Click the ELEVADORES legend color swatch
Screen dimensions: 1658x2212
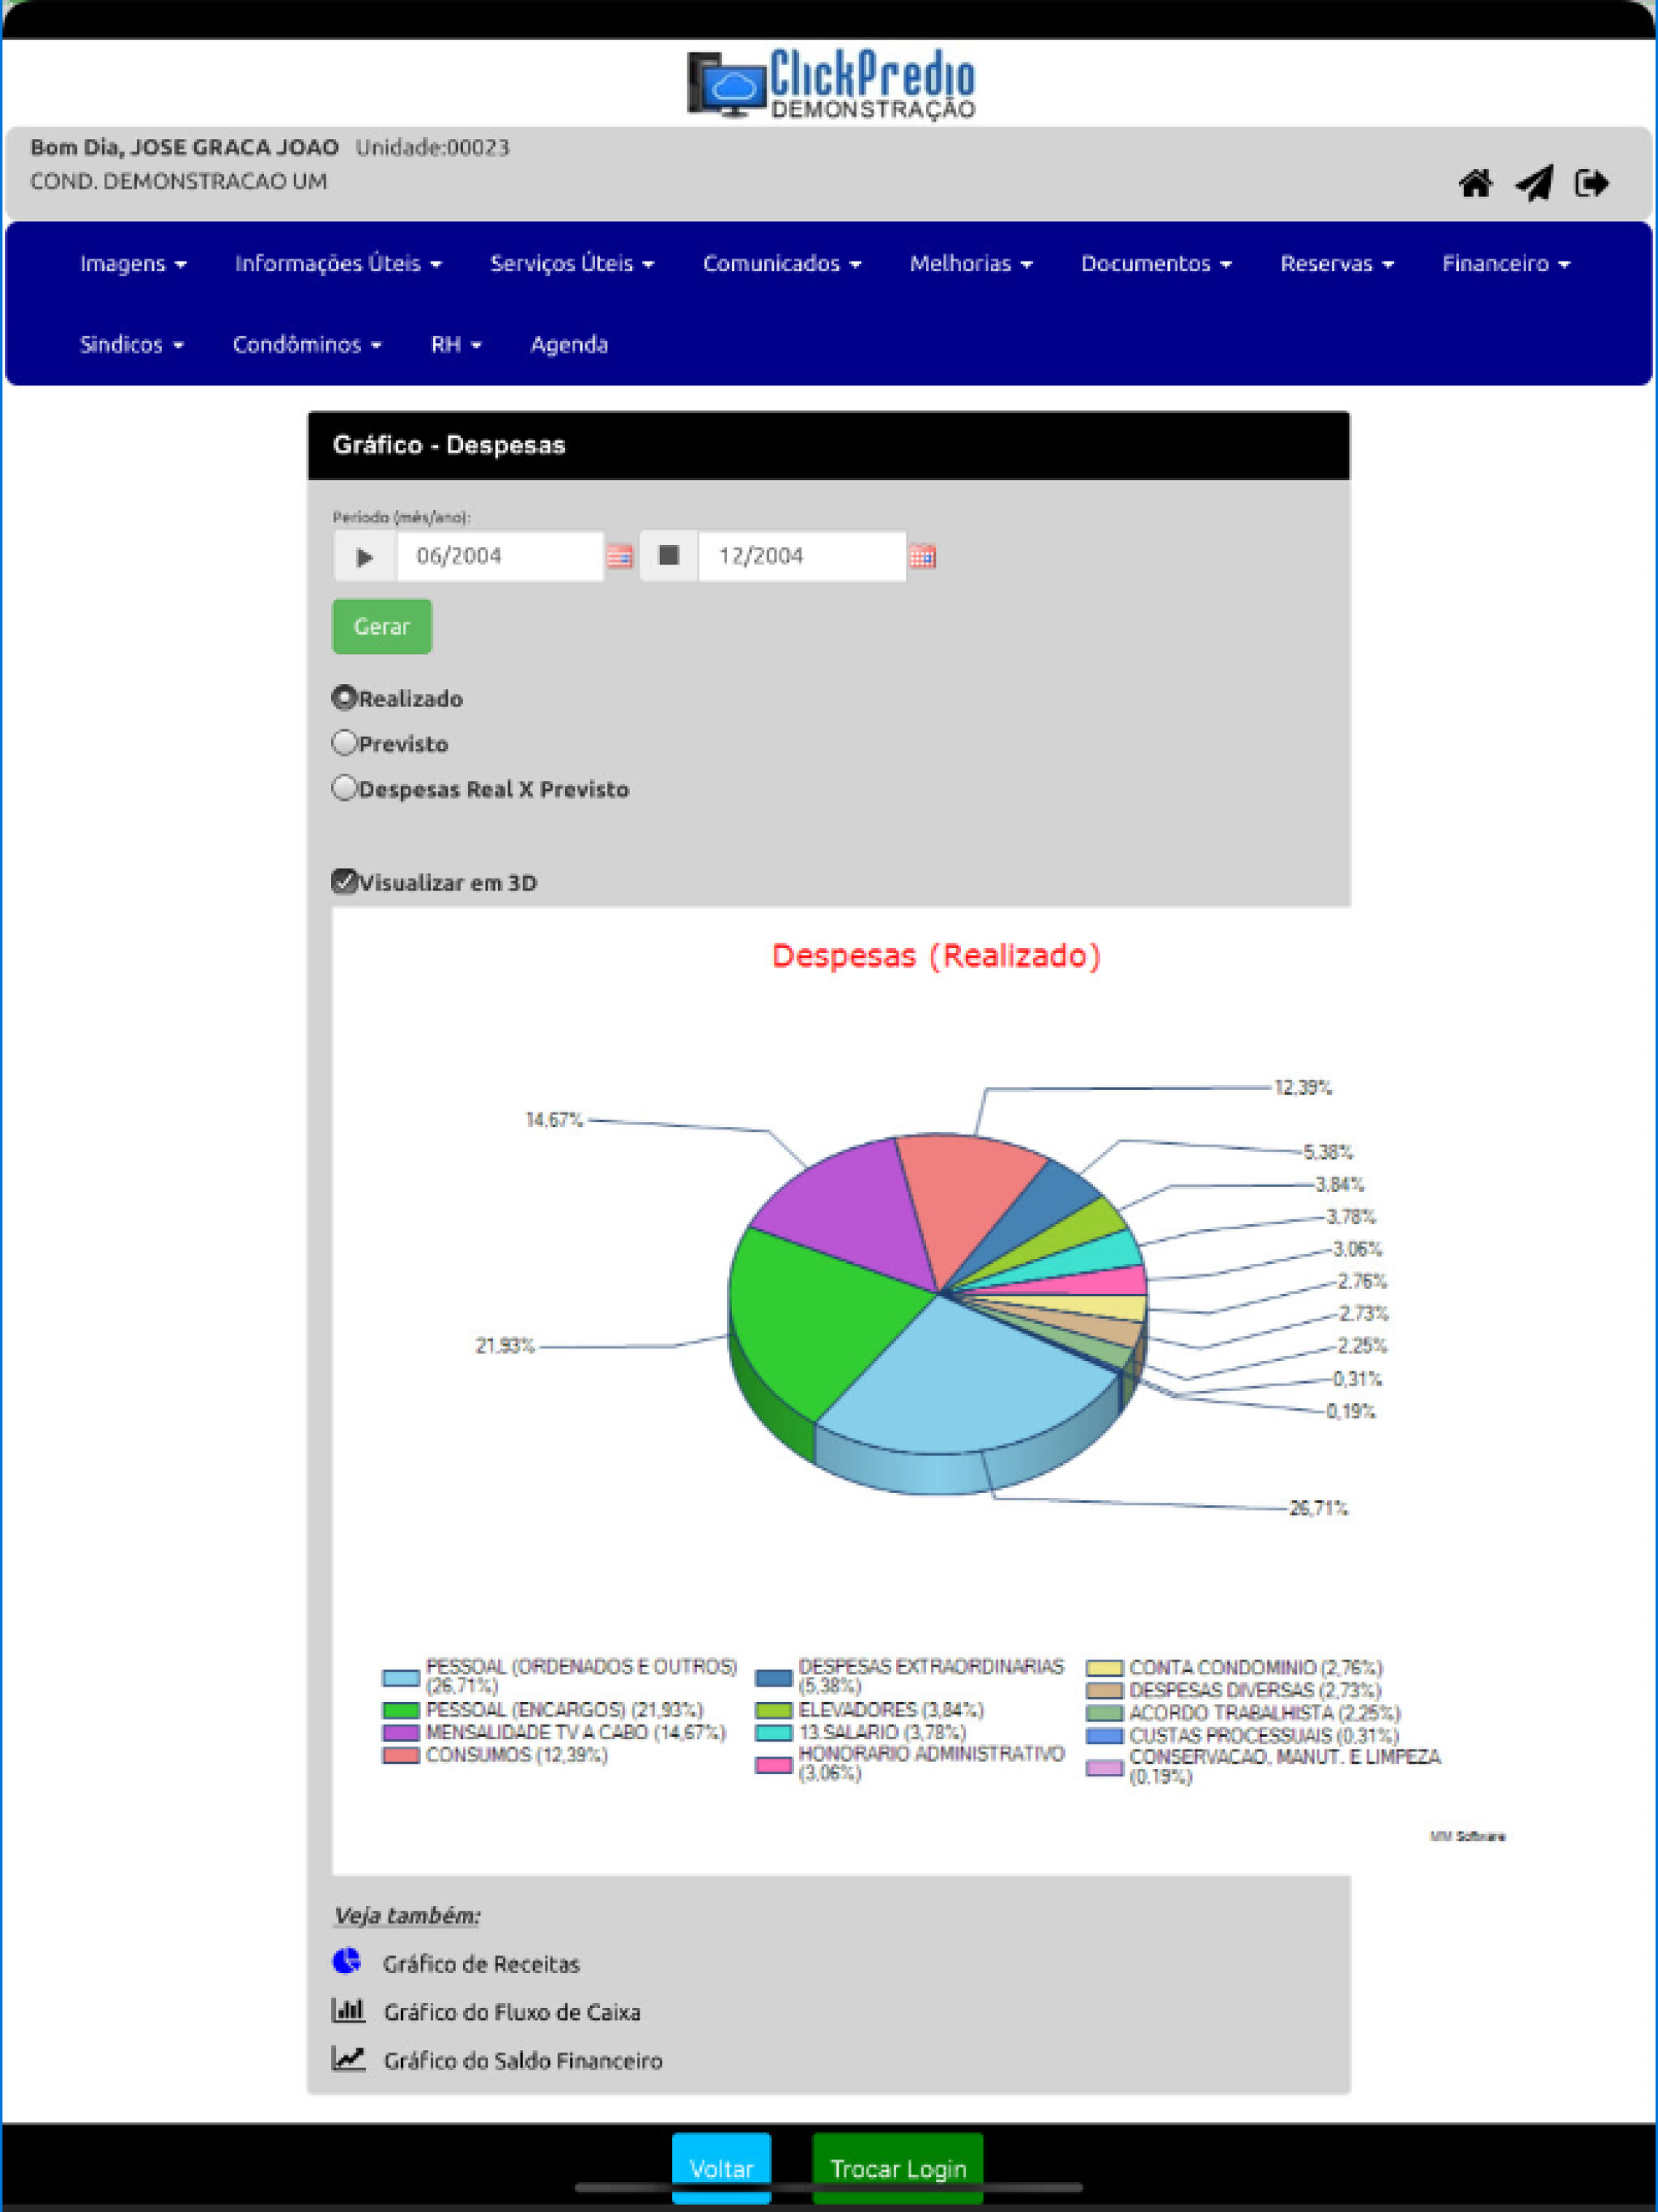click(773, 1710)
